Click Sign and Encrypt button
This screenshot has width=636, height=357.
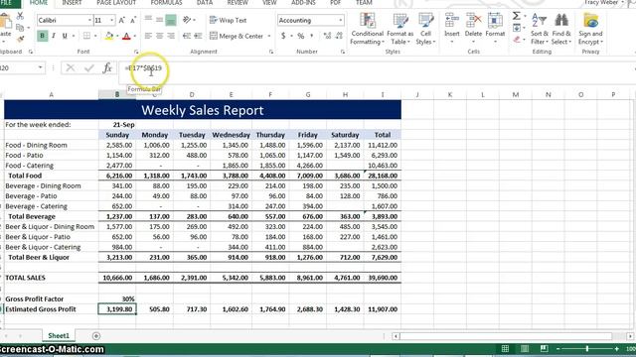pos(590,29)
